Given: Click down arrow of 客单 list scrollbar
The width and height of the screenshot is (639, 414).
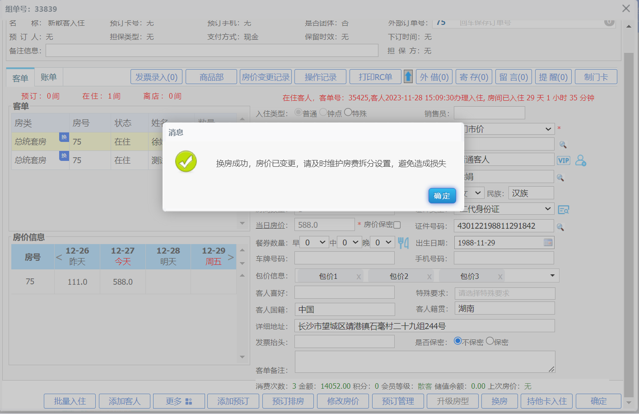Looking at the screenshot, I should [x=243, y=223].
